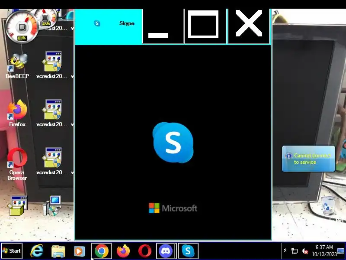This screenshot has width=346, height=260.
Task: Close the Skype window
Action: 249,26
